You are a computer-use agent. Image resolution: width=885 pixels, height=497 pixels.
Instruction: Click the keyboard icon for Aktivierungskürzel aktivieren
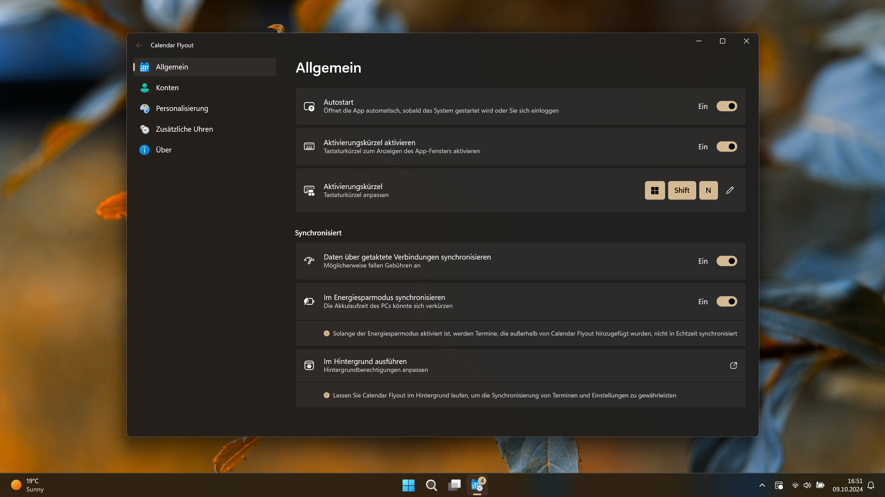click(309, 147)
